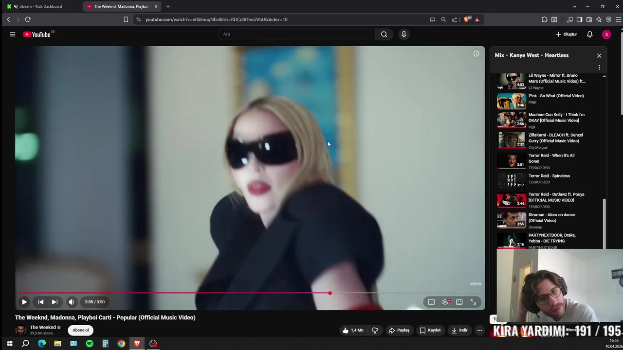Image resolution: width=623 pixels, height=350 pixels.
Task: Open the Mix playlist options menu
Action: pyautogui.click(x=599, y=67)
